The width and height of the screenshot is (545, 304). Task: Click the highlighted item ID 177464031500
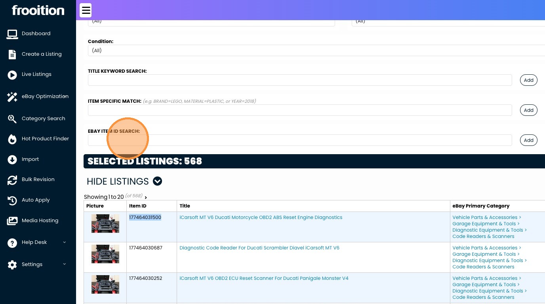(145, 217)
